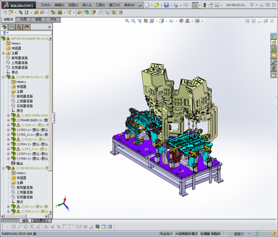Image resolution: width=278 pixels, height=237 pixels.
Task: Click the PropertyManager tab icon
Action: pyautogui.click(x=12, y=27)
